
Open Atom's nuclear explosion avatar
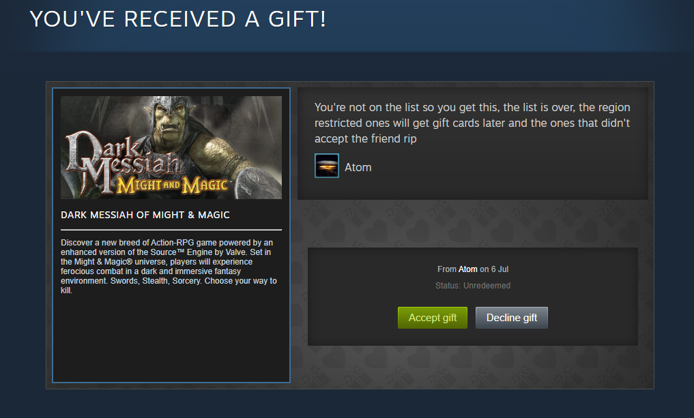click(327, 166)
